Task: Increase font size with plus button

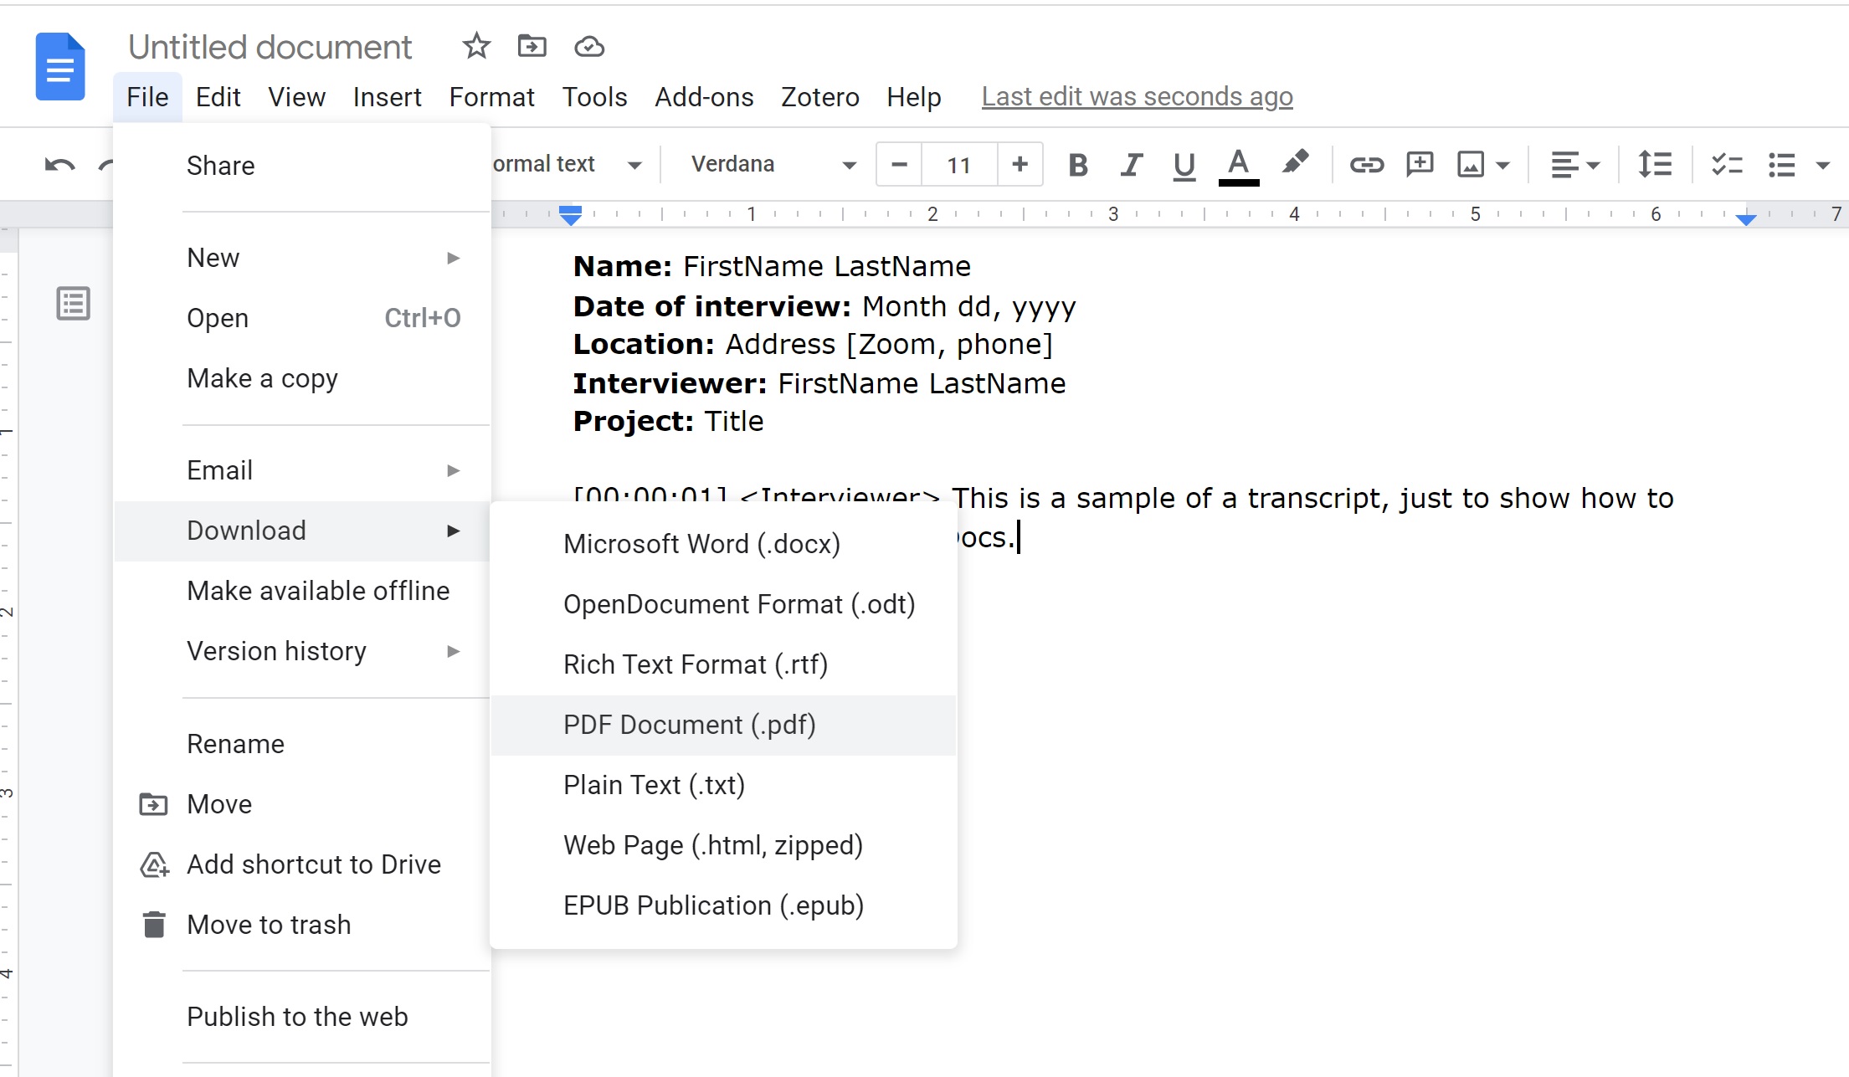Action: pos(1020,165)
